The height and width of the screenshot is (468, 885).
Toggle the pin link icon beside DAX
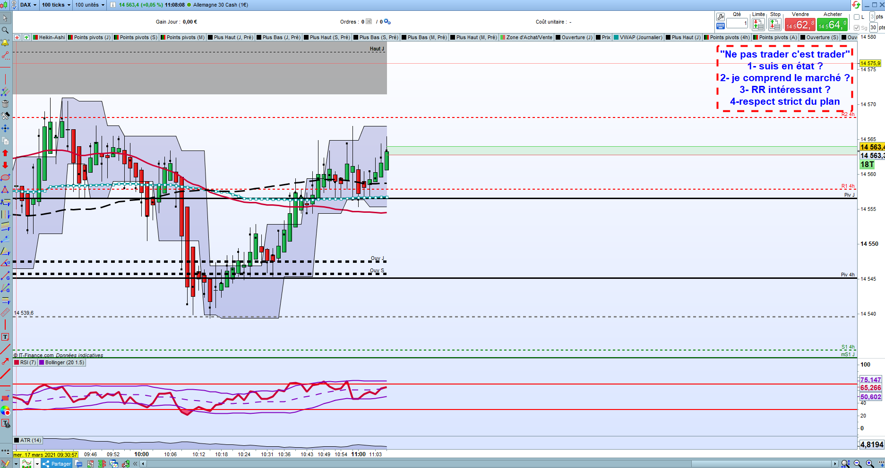click(15, 5)
